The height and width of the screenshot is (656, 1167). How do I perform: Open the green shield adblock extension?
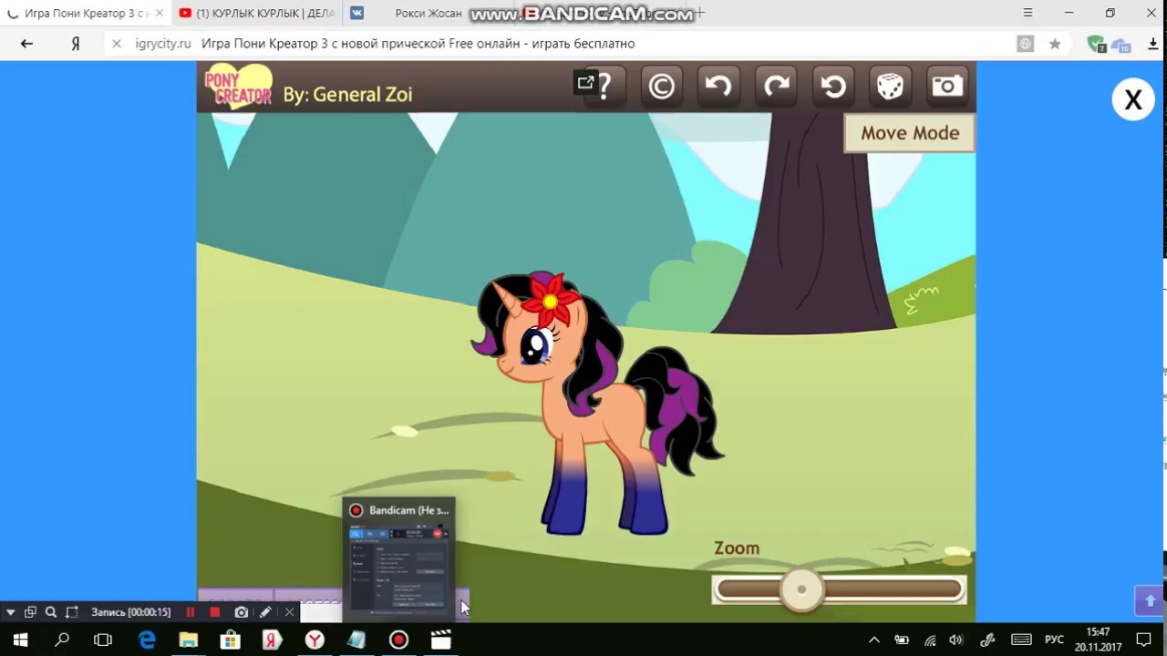pyautogui.click(x=1096, y=44)
